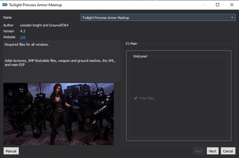
Task: Click the disabled Back button
Action: 199,151
